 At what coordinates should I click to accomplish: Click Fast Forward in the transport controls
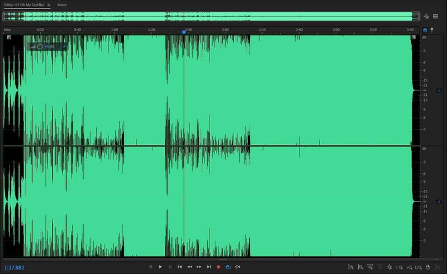click(x=199, y=267)
